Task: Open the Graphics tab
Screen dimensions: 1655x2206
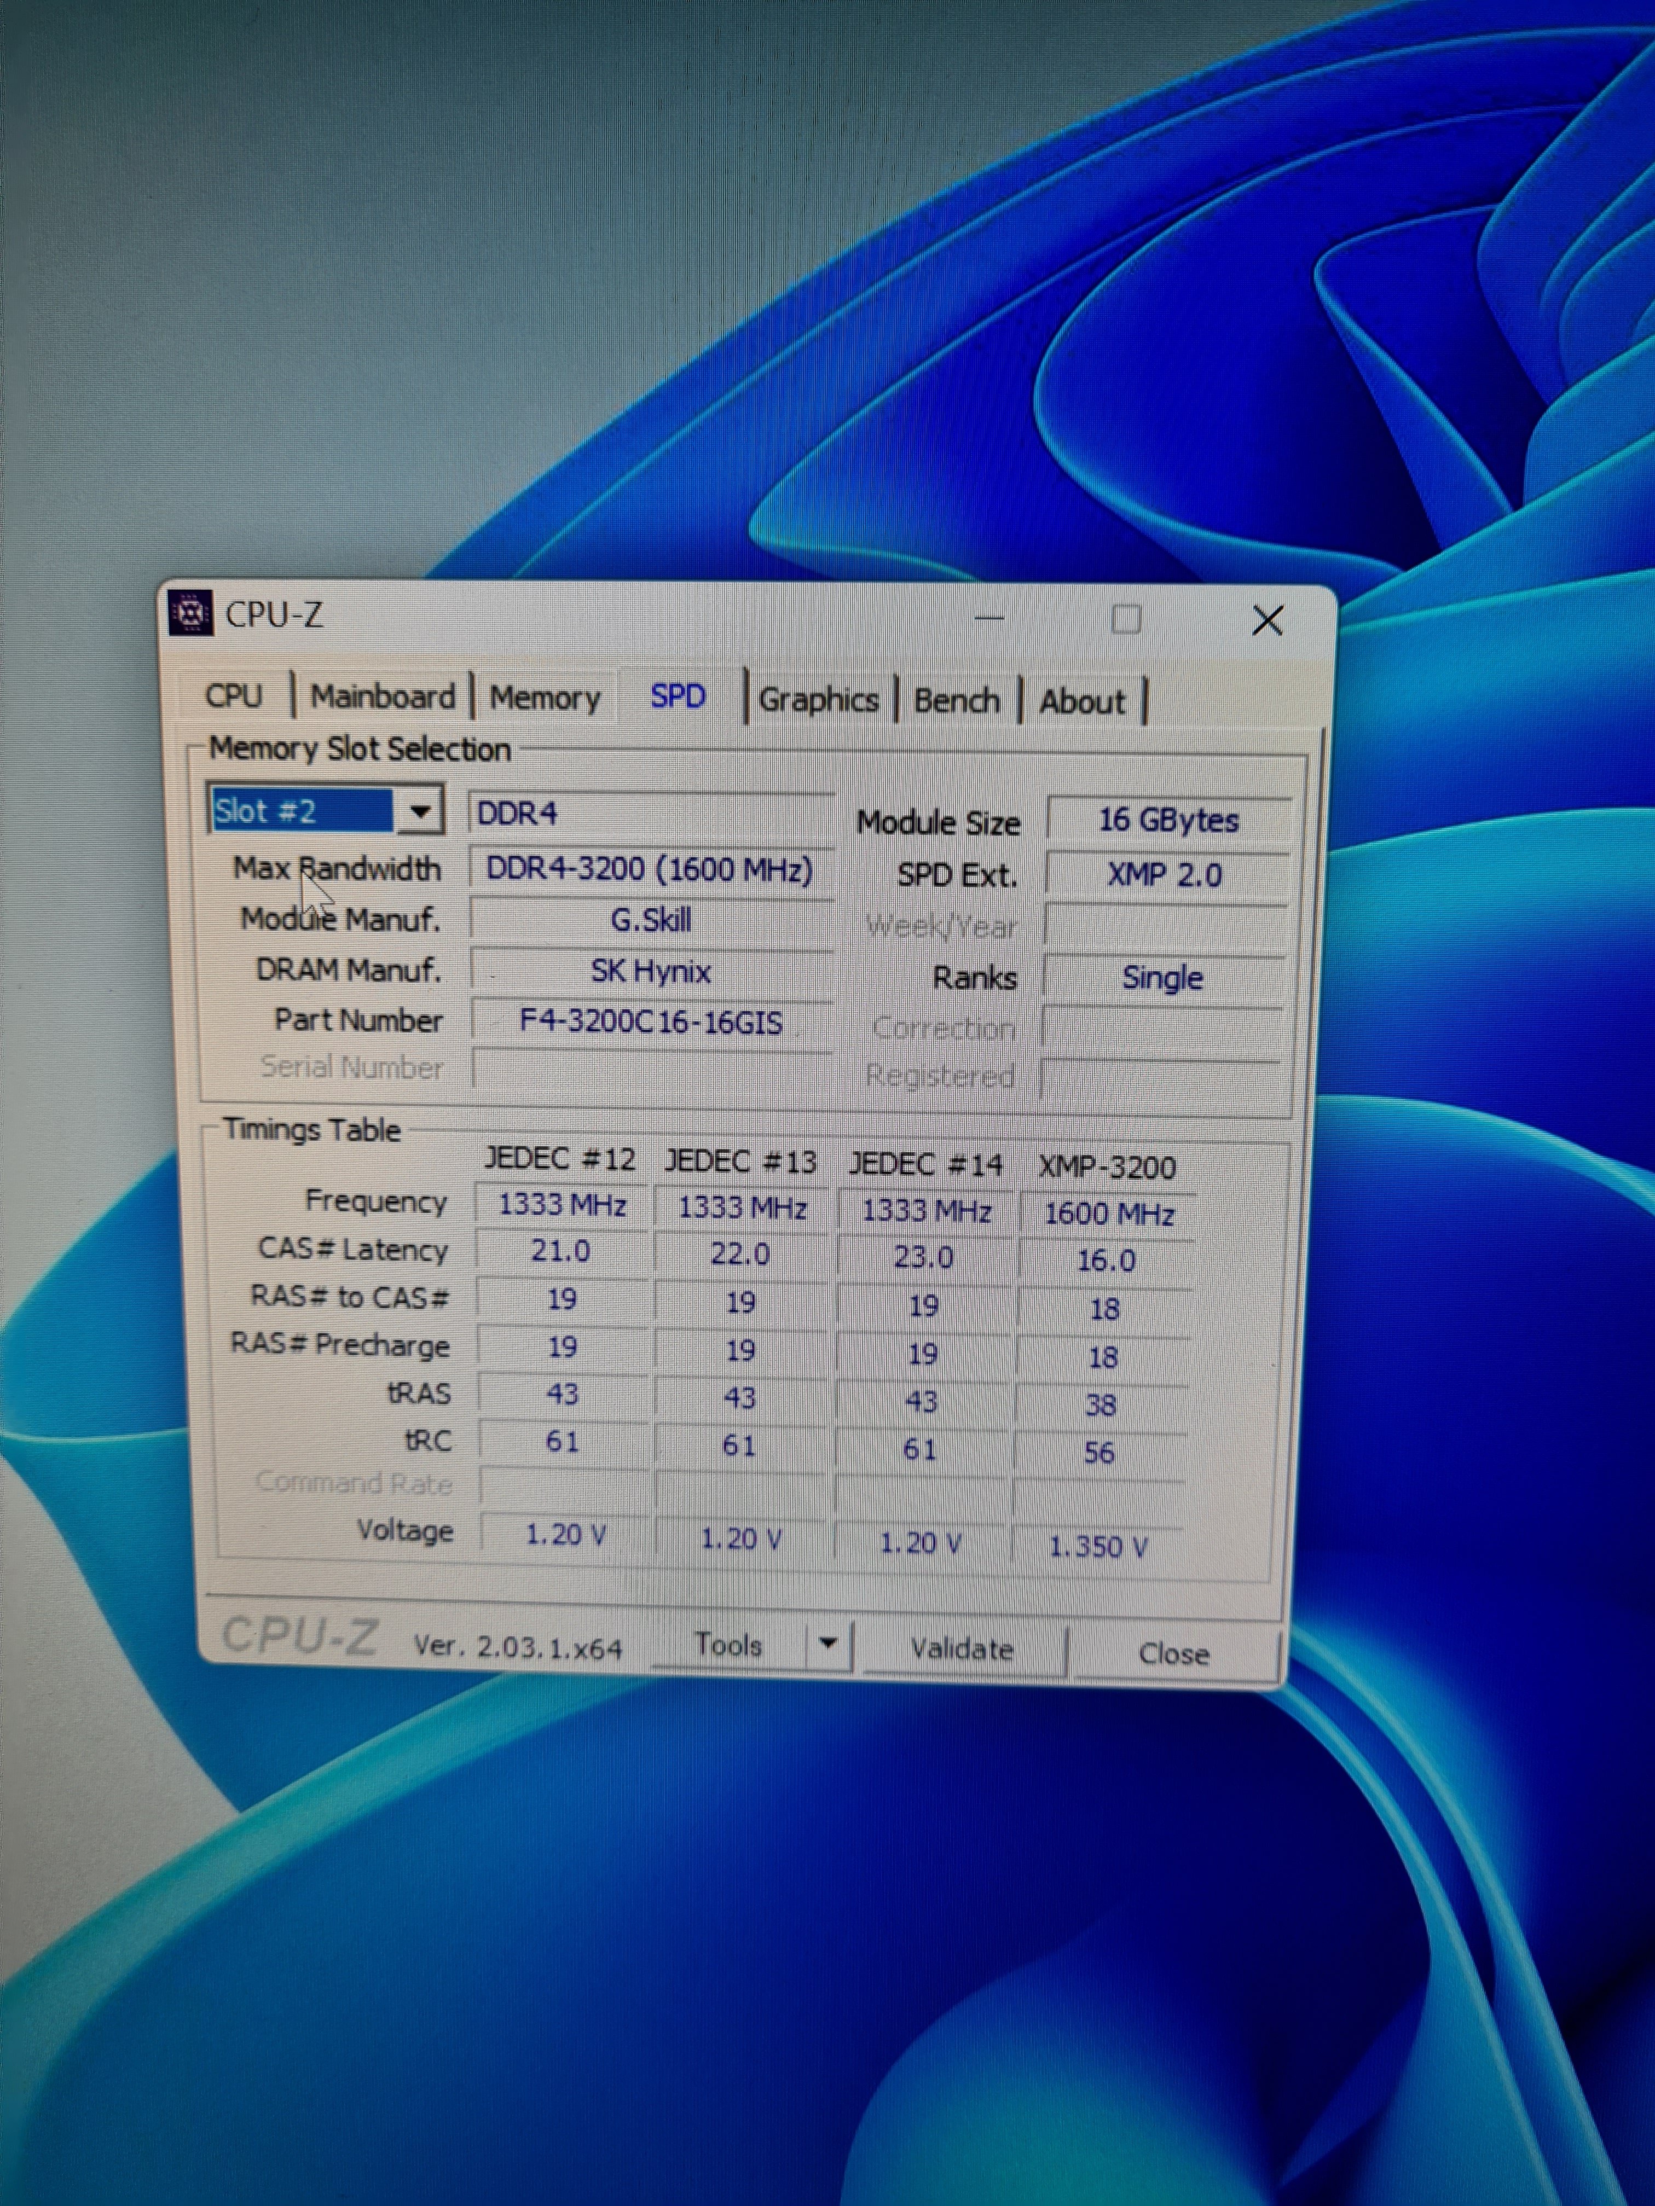Action: click(x=818, y=699)
